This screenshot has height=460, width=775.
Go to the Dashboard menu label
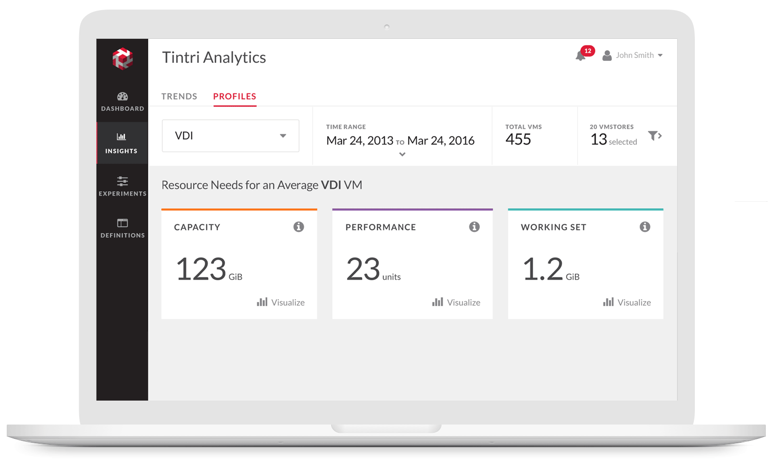(122, 109)
